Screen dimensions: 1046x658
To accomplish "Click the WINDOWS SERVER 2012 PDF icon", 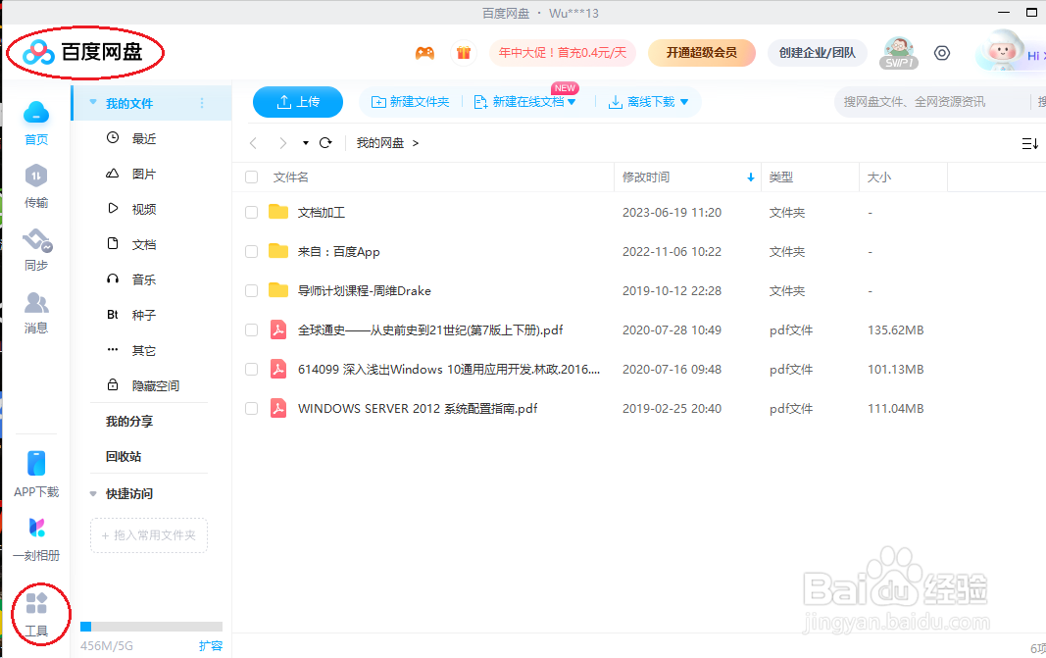I will 278,408.
